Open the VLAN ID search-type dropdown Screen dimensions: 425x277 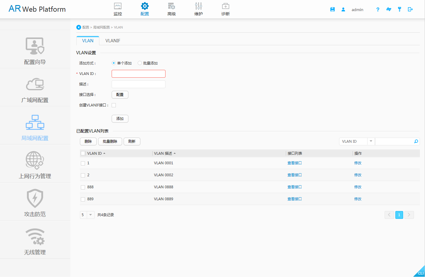point(357,141)
